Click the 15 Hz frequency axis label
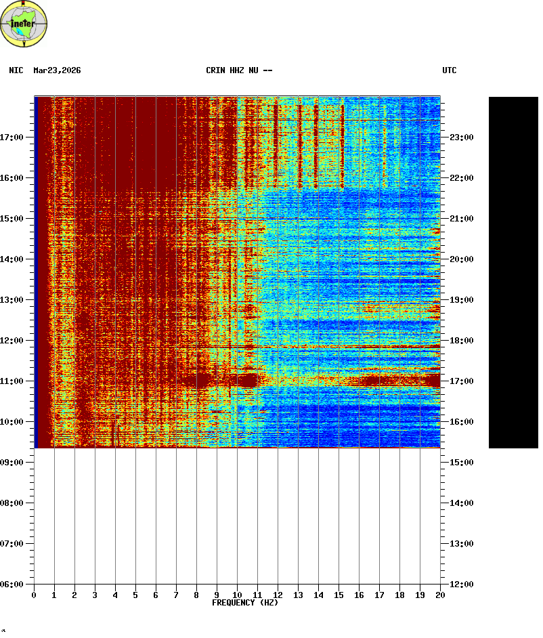543x638 pixels. click(339, 595)
